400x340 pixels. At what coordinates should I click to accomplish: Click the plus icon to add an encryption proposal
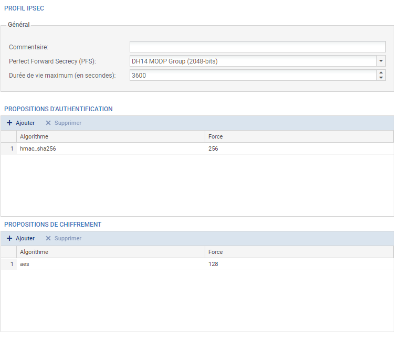9,238
